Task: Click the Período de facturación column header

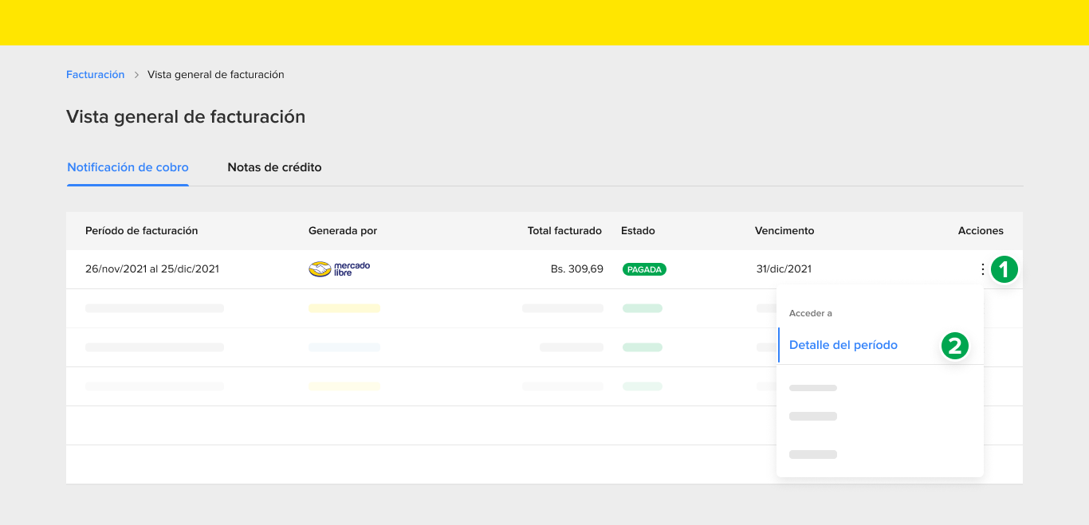Action: click(142, 231)
